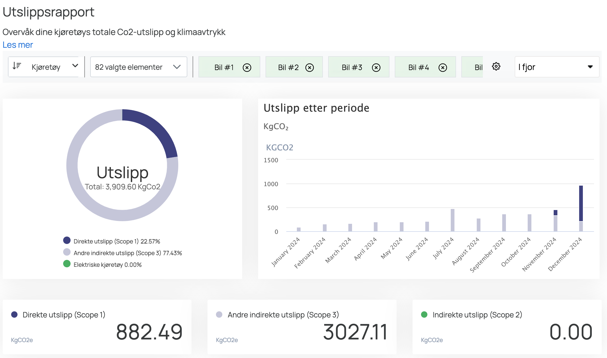607x358 pixels.
Task: Click the green dot on Scope 2 card
Action: [424, 315]
